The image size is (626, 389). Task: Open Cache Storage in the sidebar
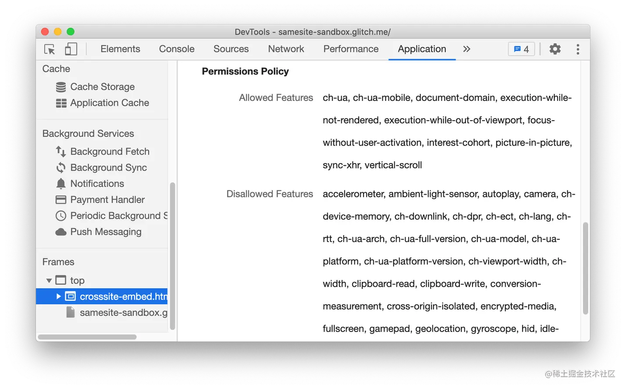click(102, 87)
